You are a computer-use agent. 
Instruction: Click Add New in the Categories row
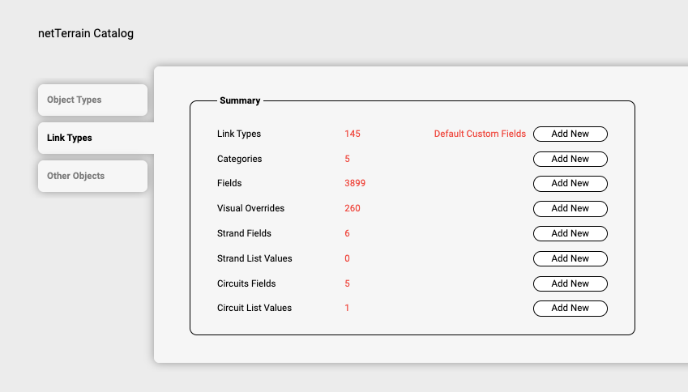pyautogui.click(x=570, y=160)
